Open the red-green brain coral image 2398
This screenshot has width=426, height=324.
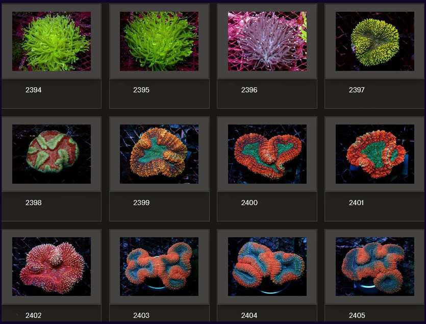[x=52, y=154]
